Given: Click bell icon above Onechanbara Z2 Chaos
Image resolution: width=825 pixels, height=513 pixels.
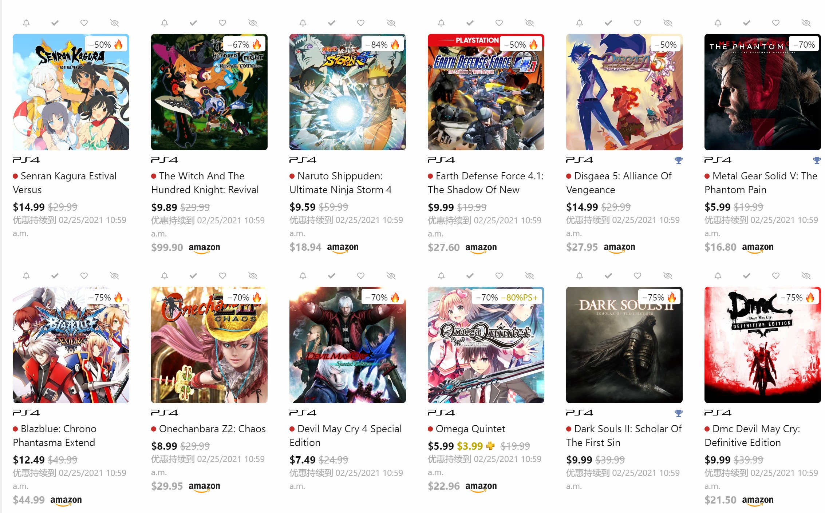Looking at the screenshot, I should pyautogui.click(x=165, y=276).
